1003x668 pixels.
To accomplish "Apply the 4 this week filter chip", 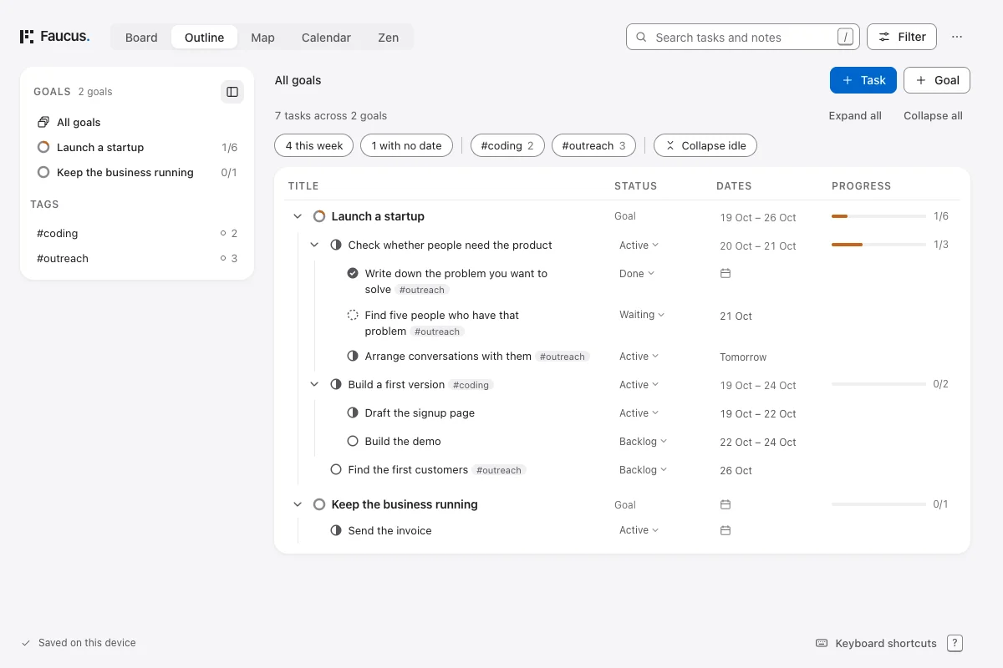I will pyautogui.click(x=314, y=145).
